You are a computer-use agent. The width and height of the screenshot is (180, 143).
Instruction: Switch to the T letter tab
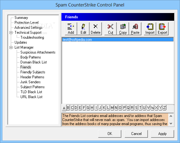click(x=140, y=108)
